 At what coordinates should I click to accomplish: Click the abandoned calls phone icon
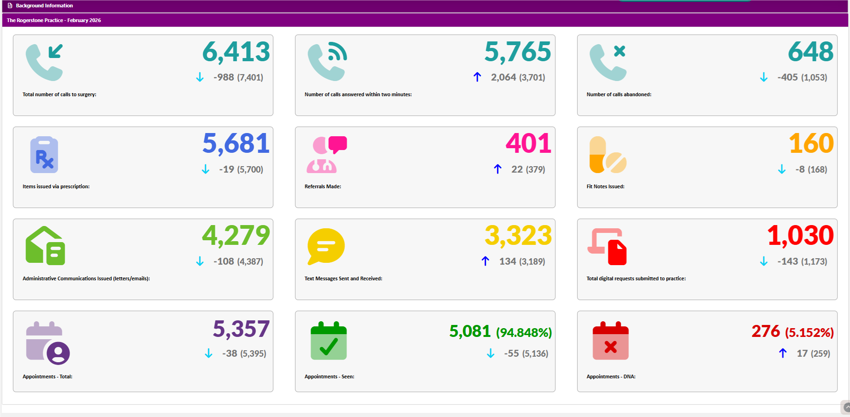pyautogui.click(x=608, y=62)
